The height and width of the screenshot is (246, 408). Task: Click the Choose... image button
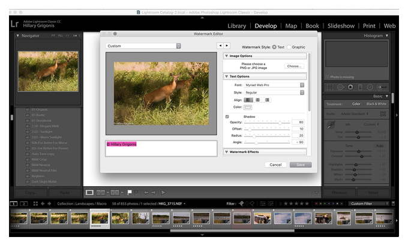294,66
